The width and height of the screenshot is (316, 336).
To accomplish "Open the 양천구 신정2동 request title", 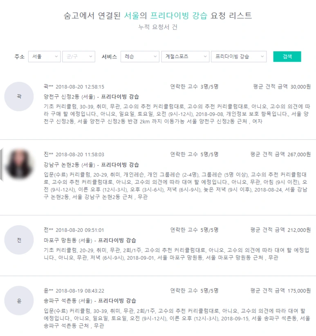I will coord(91,97).
